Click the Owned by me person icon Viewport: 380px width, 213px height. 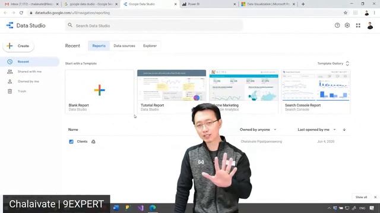pyautogui.click(x=9, y=82)
